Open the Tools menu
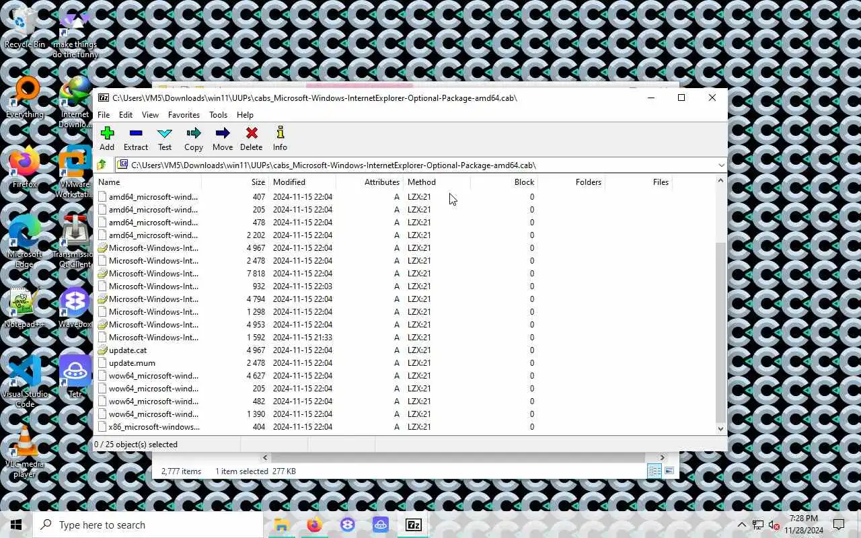The image size is (861, 538). pyautogui.click(x=218, y=115)
